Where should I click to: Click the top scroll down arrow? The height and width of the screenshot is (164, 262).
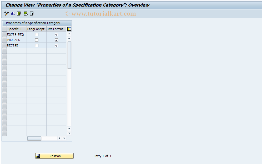69,39
